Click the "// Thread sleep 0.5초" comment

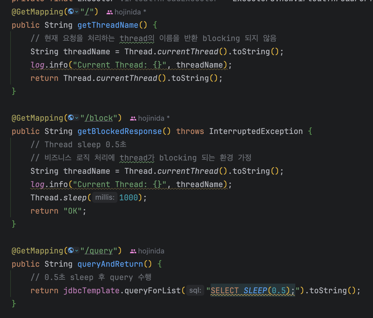(78, 145)
